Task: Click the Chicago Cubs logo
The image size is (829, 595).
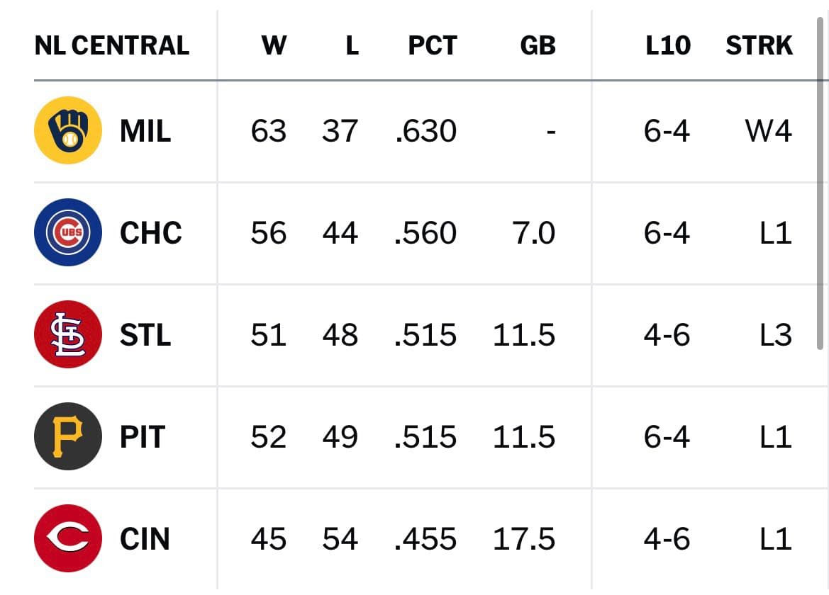Action: [68, 232]
